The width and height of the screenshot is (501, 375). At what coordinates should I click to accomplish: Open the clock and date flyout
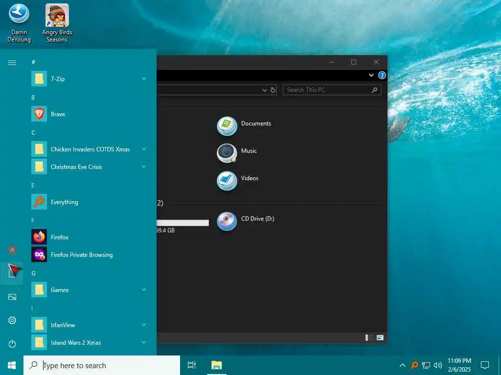point(459,365)
